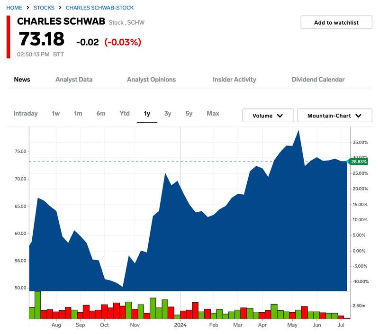This screenshot has height=334, width=379.
Task: Select the Max chart range
Action: click(213, 114)
